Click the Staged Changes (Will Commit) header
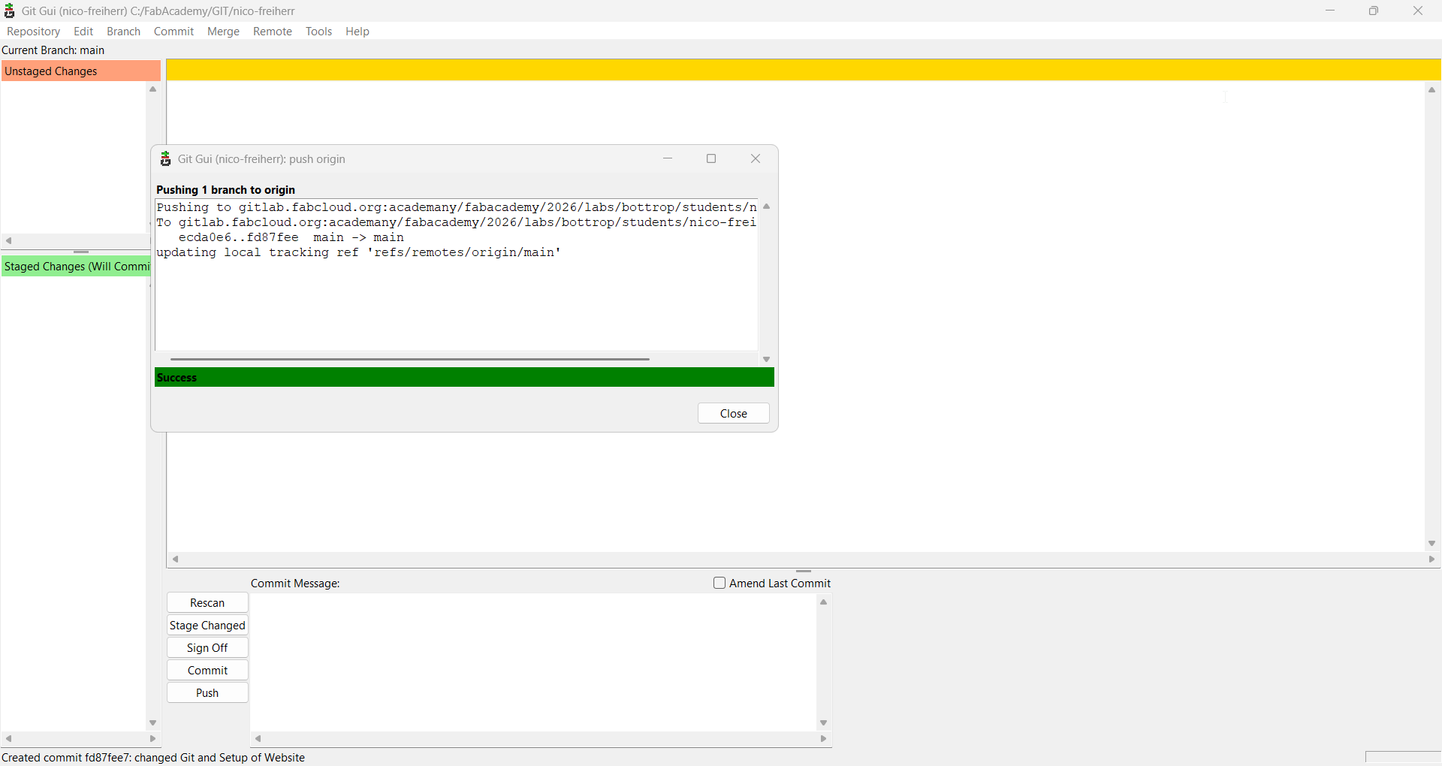 pos(76,267)
